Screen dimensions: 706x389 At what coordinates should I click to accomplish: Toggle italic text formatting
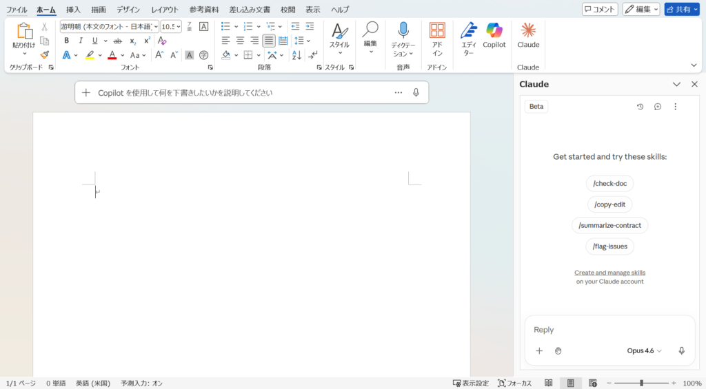[x=80, y=41]
